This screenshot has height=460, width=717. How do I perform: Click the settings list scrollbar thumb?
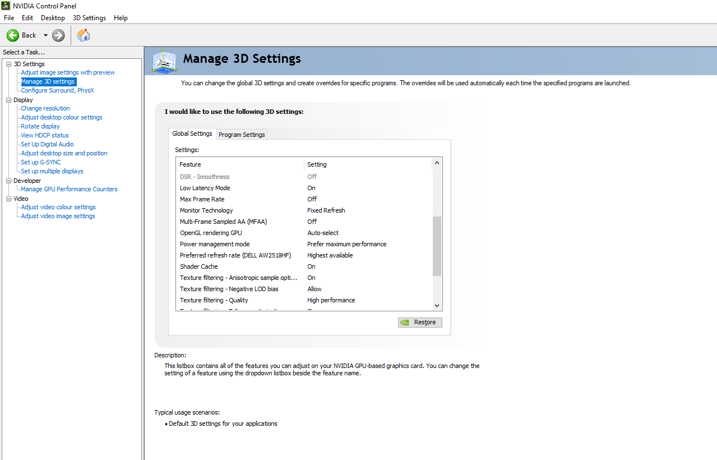(437, 246)
